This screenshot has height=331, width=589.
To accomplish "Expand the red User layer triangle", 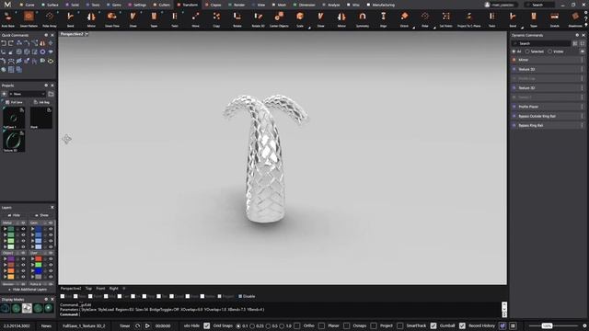I will 33,259.
